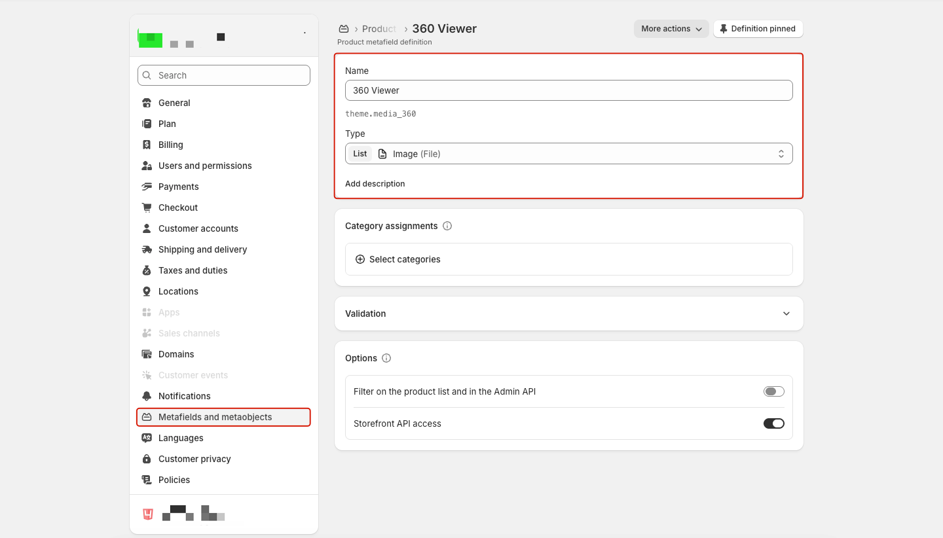Click the bell icon next to Notifications

point(147,396)
